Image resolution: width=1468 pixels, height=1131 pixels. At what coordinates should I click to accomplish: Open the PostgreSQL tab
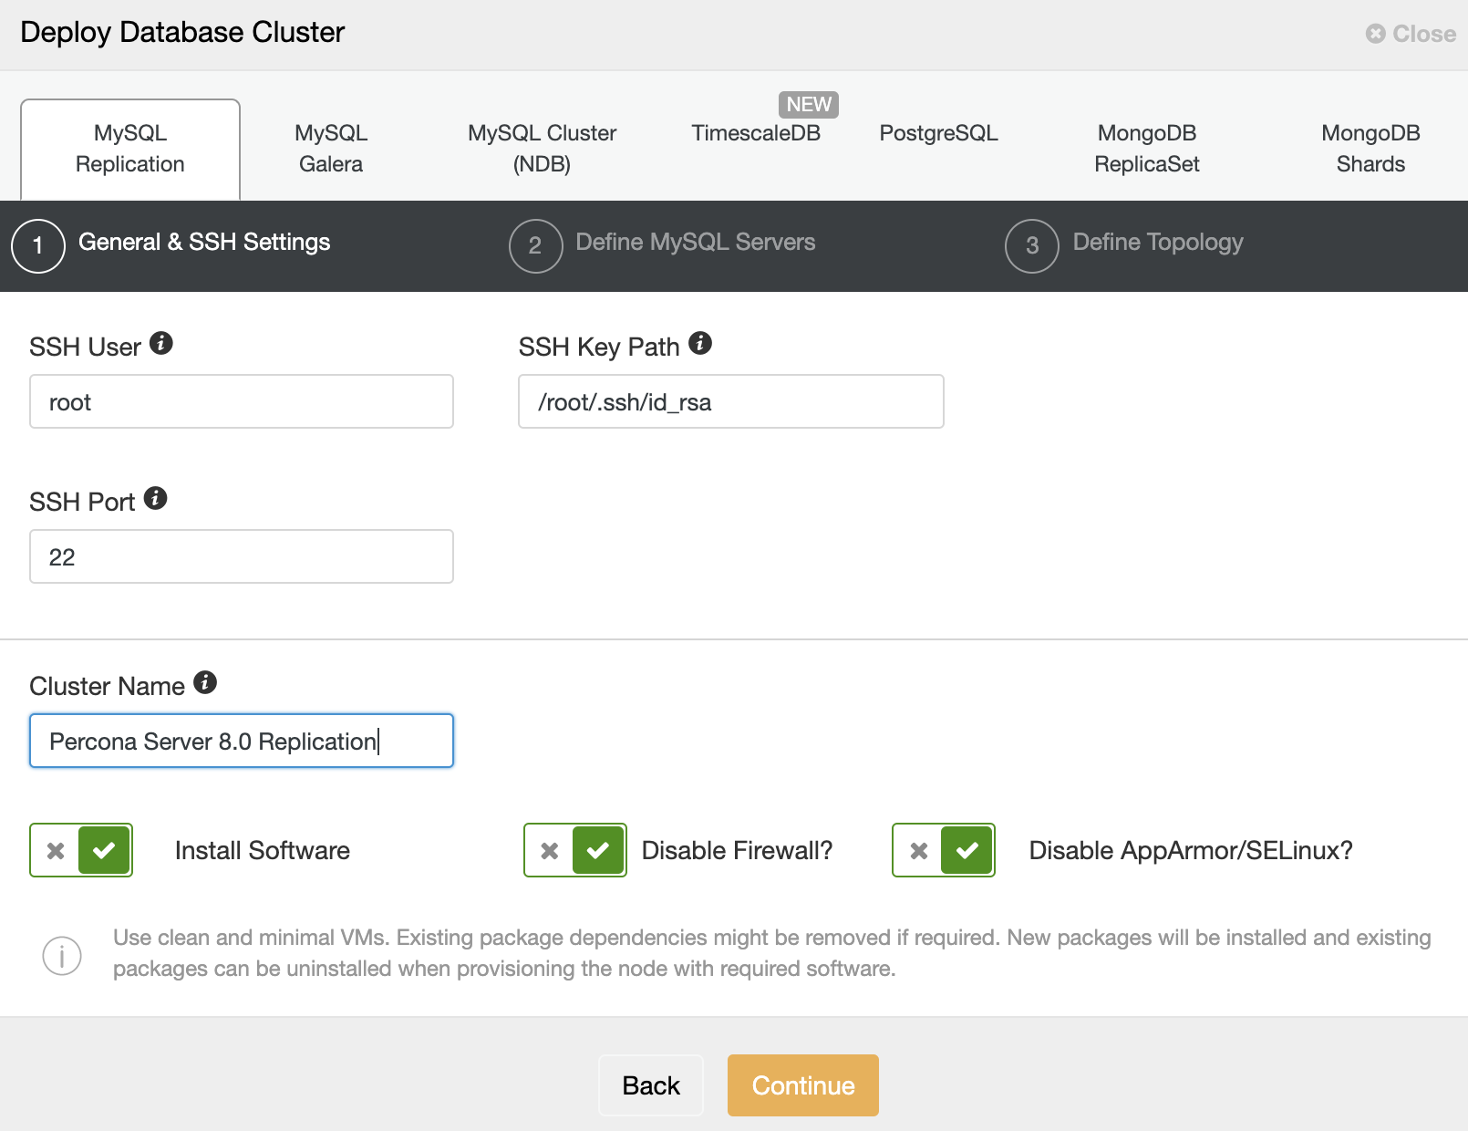pyautogui.click(x=938, y=133)
